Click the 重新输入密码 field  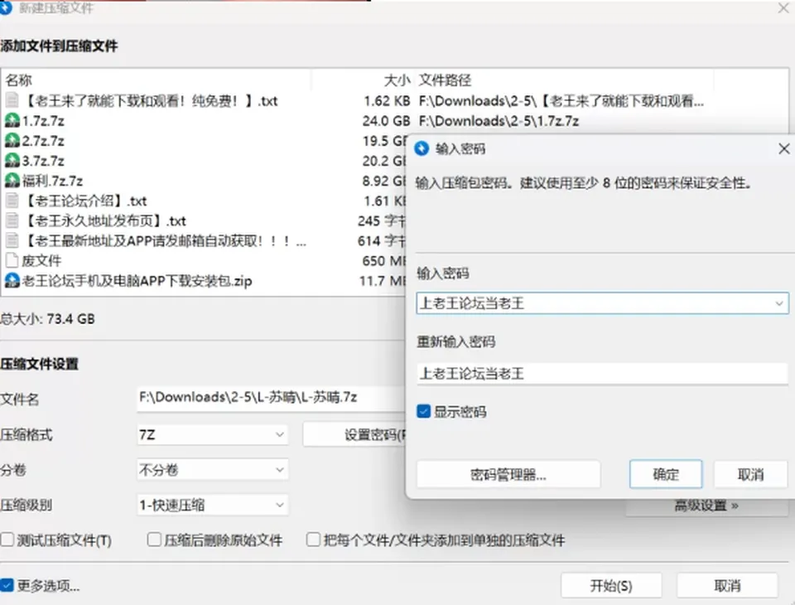click(602, 374)
